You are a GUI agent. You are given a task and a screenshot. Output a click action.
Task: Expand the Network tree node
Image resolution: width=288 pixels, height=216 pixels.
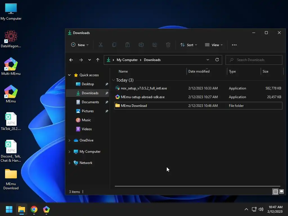point(69,163)
